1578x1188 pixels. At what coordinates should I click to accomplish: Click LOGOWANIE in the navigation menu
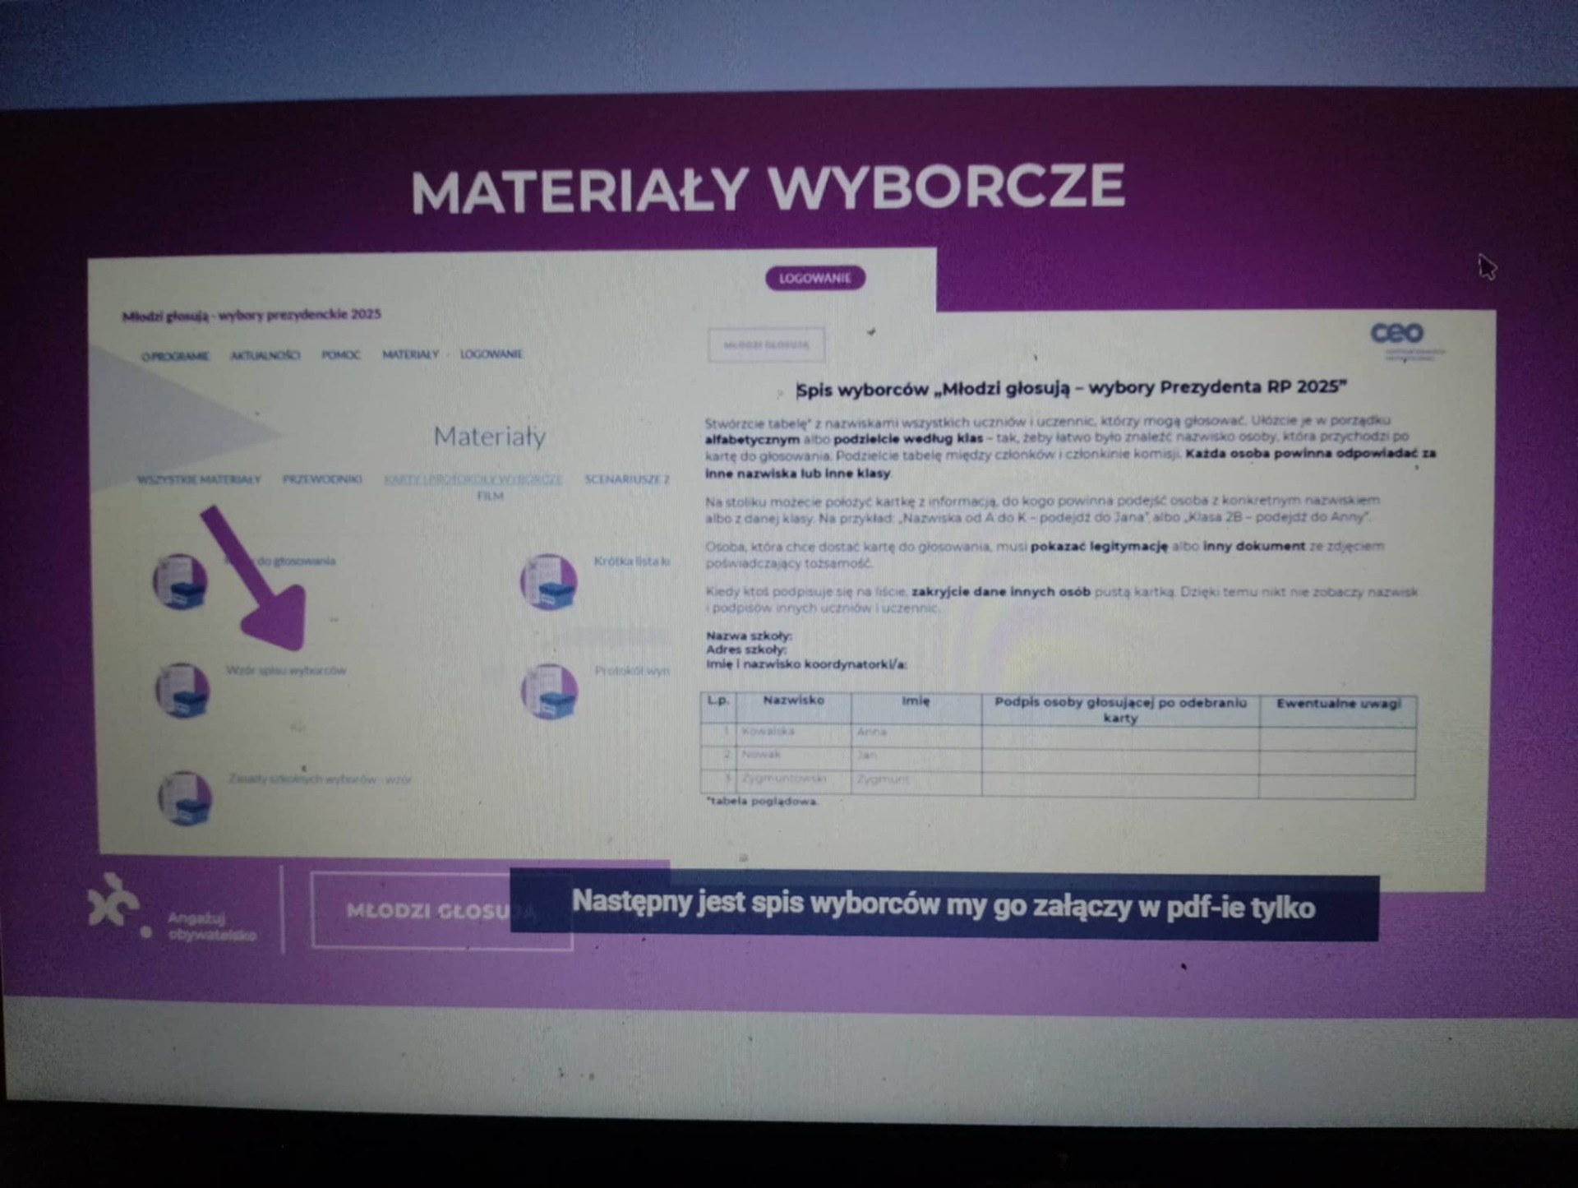491,354
